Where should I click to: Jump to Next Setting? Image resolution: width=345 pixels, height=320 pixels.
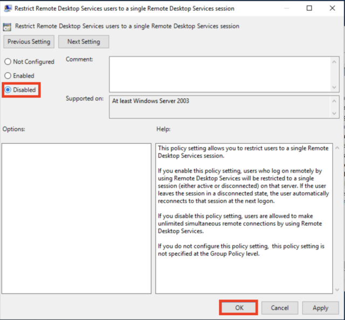pyautogui.click(x=84, y=41)
